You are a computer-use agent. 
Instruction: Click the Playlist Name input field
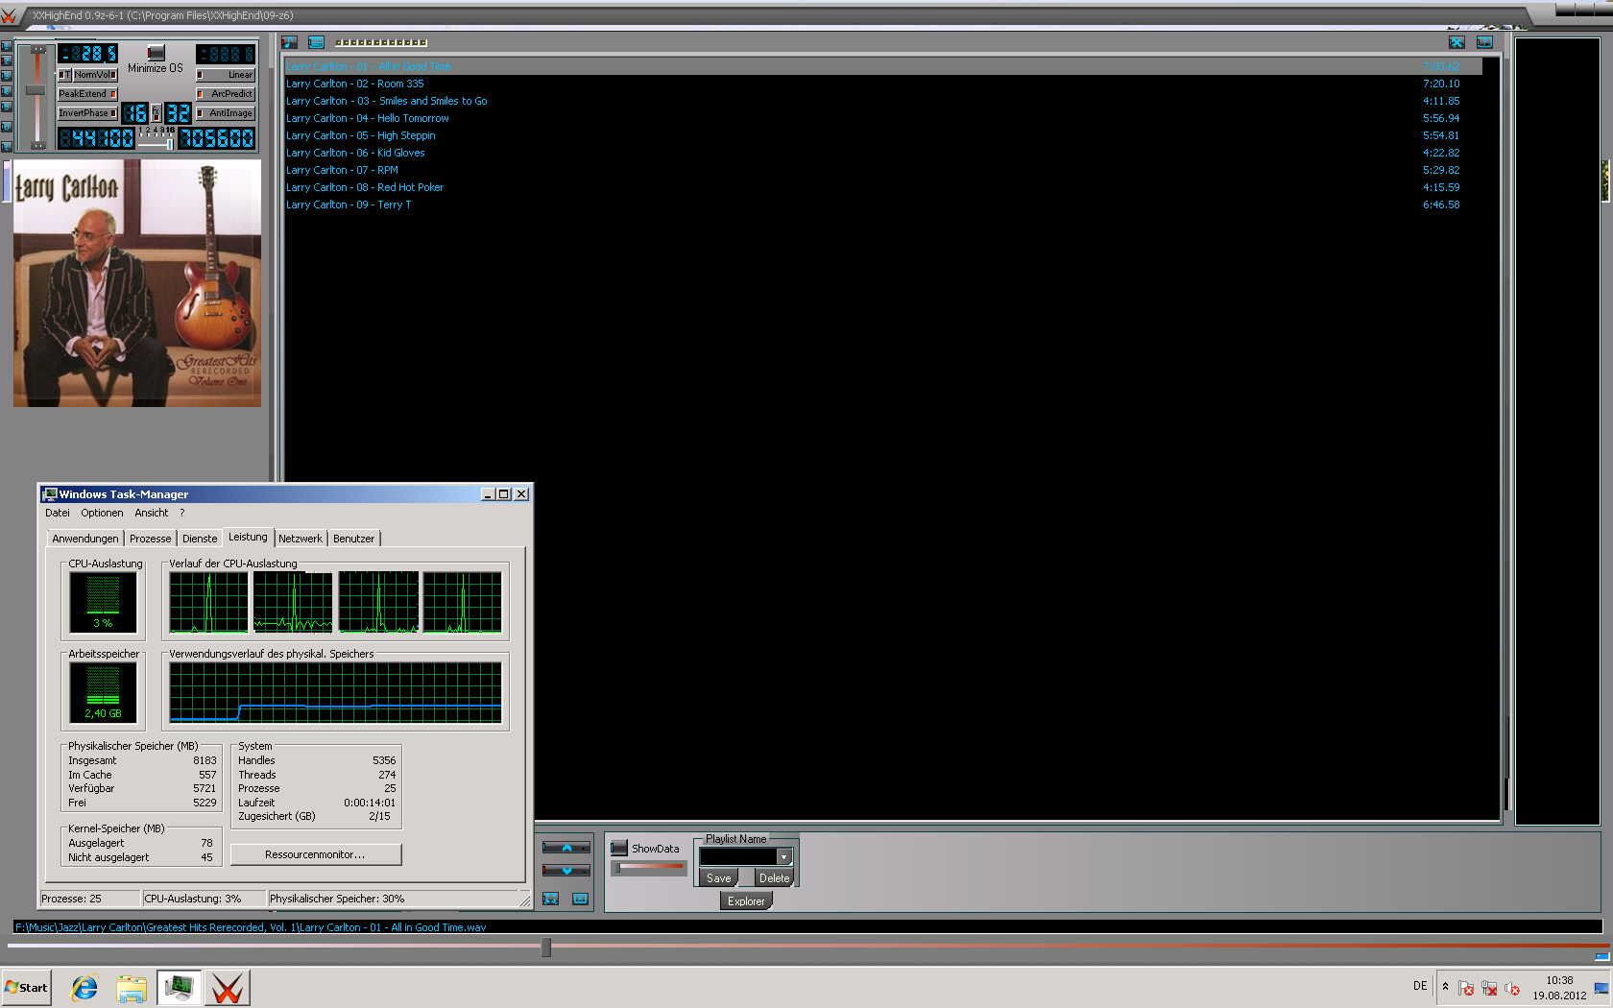click(x=738, y=856)
